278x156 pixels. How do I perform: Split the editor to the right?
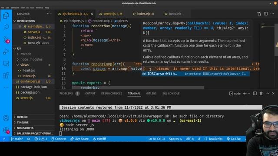pos(266,14)
